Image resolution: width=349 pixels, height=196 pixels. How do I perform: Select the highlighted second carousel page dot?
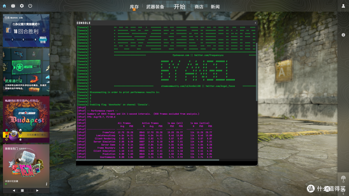pos(22,191)
